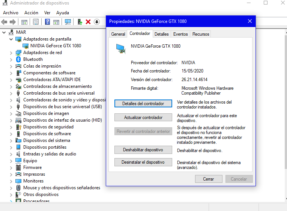Select Controladoras de sonido y vídeo item

tap(65, 100)
